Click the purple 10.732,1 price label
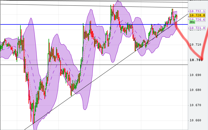The height and width of the screenshot is (130, 208). coord(197,11)
